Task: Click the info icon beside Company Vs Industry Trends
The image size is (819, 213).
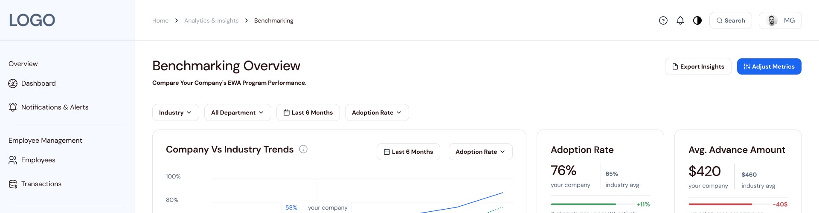Action: [x=303, y=149]
